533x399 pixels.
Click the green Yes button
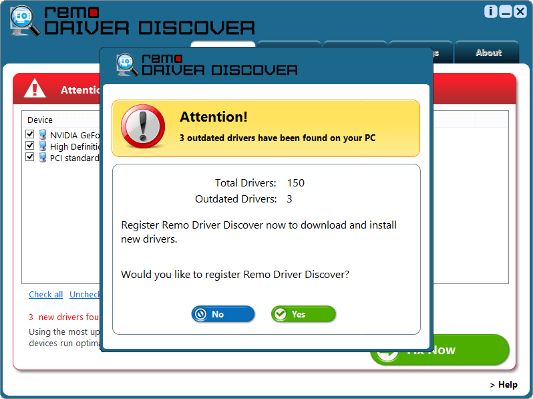pyautogui.click(x=303, y=314)
